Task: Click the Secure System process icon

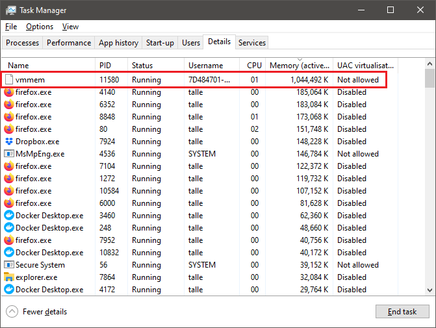Action: tap(9, 264)
